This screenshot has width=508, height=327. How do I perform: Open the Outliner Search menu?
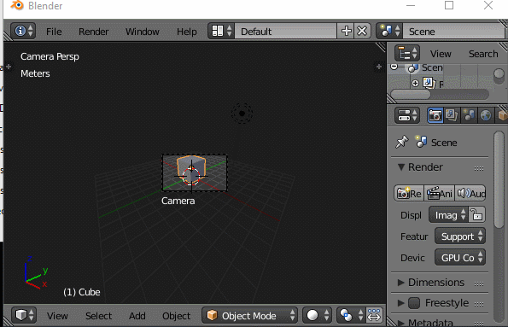pyautogui.click(x=483, y=54)
